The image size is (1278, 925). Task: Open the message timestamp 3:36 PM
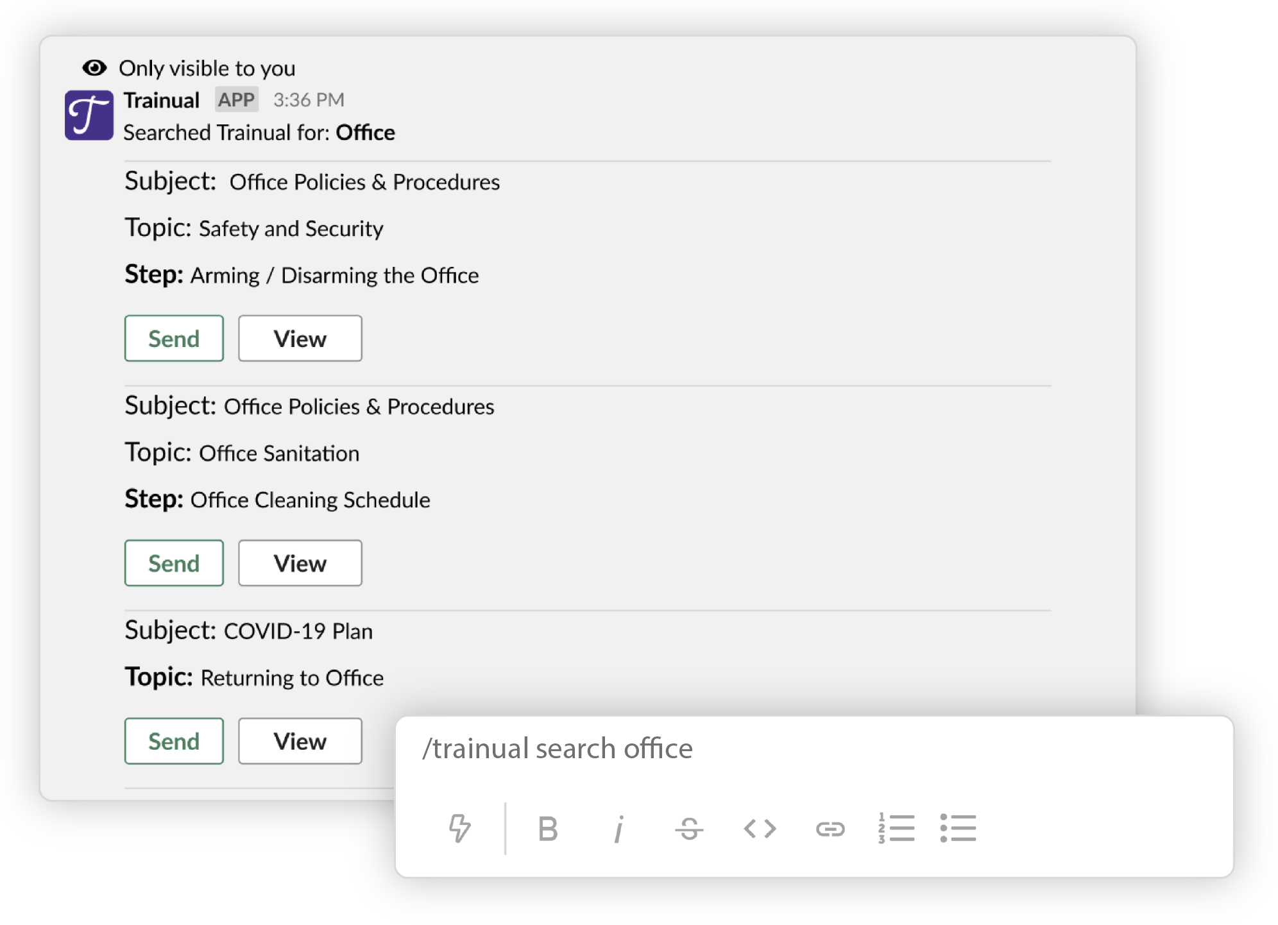pyautogui.click(x=309, y=99)
